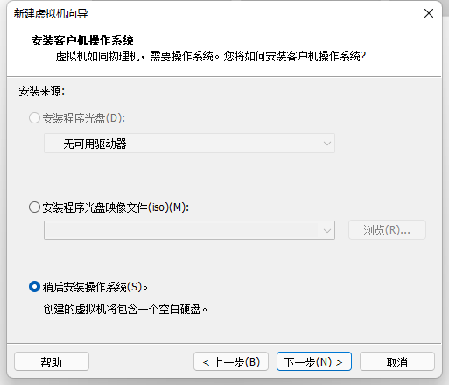Click the 浏览(R)... browse button

[x=387, y=230]
